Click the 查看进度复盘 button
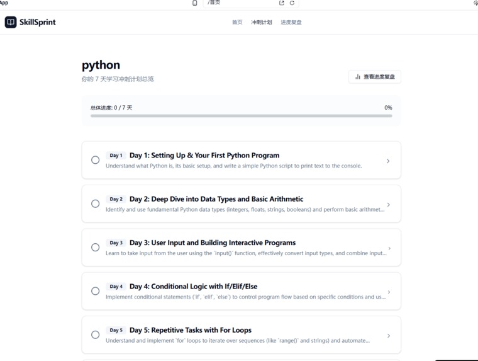Image resolution: width=478 pixels, height=361 pixels. coord(375,77)
